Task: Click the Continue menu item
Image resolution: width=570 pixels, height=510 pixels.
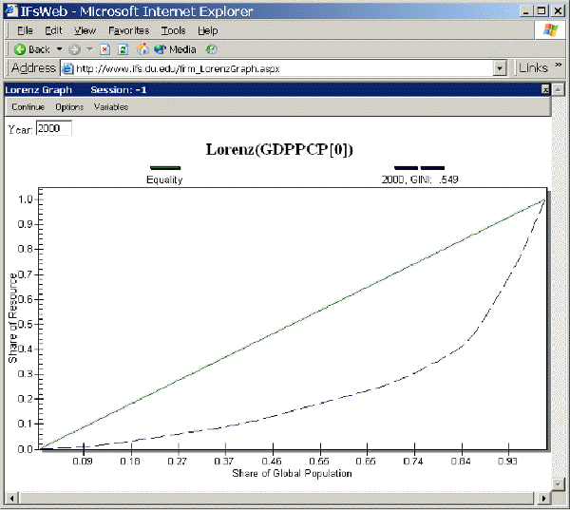Action: (28, 107)
